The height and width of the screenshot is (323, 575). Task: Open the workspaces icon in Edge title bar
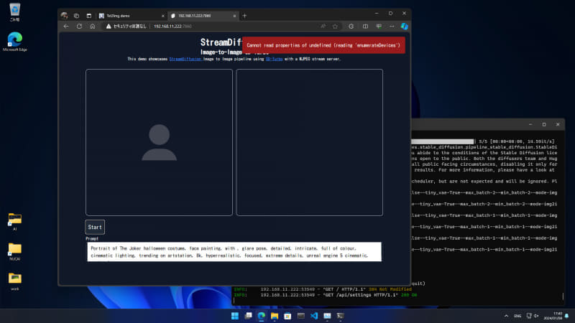77,16
